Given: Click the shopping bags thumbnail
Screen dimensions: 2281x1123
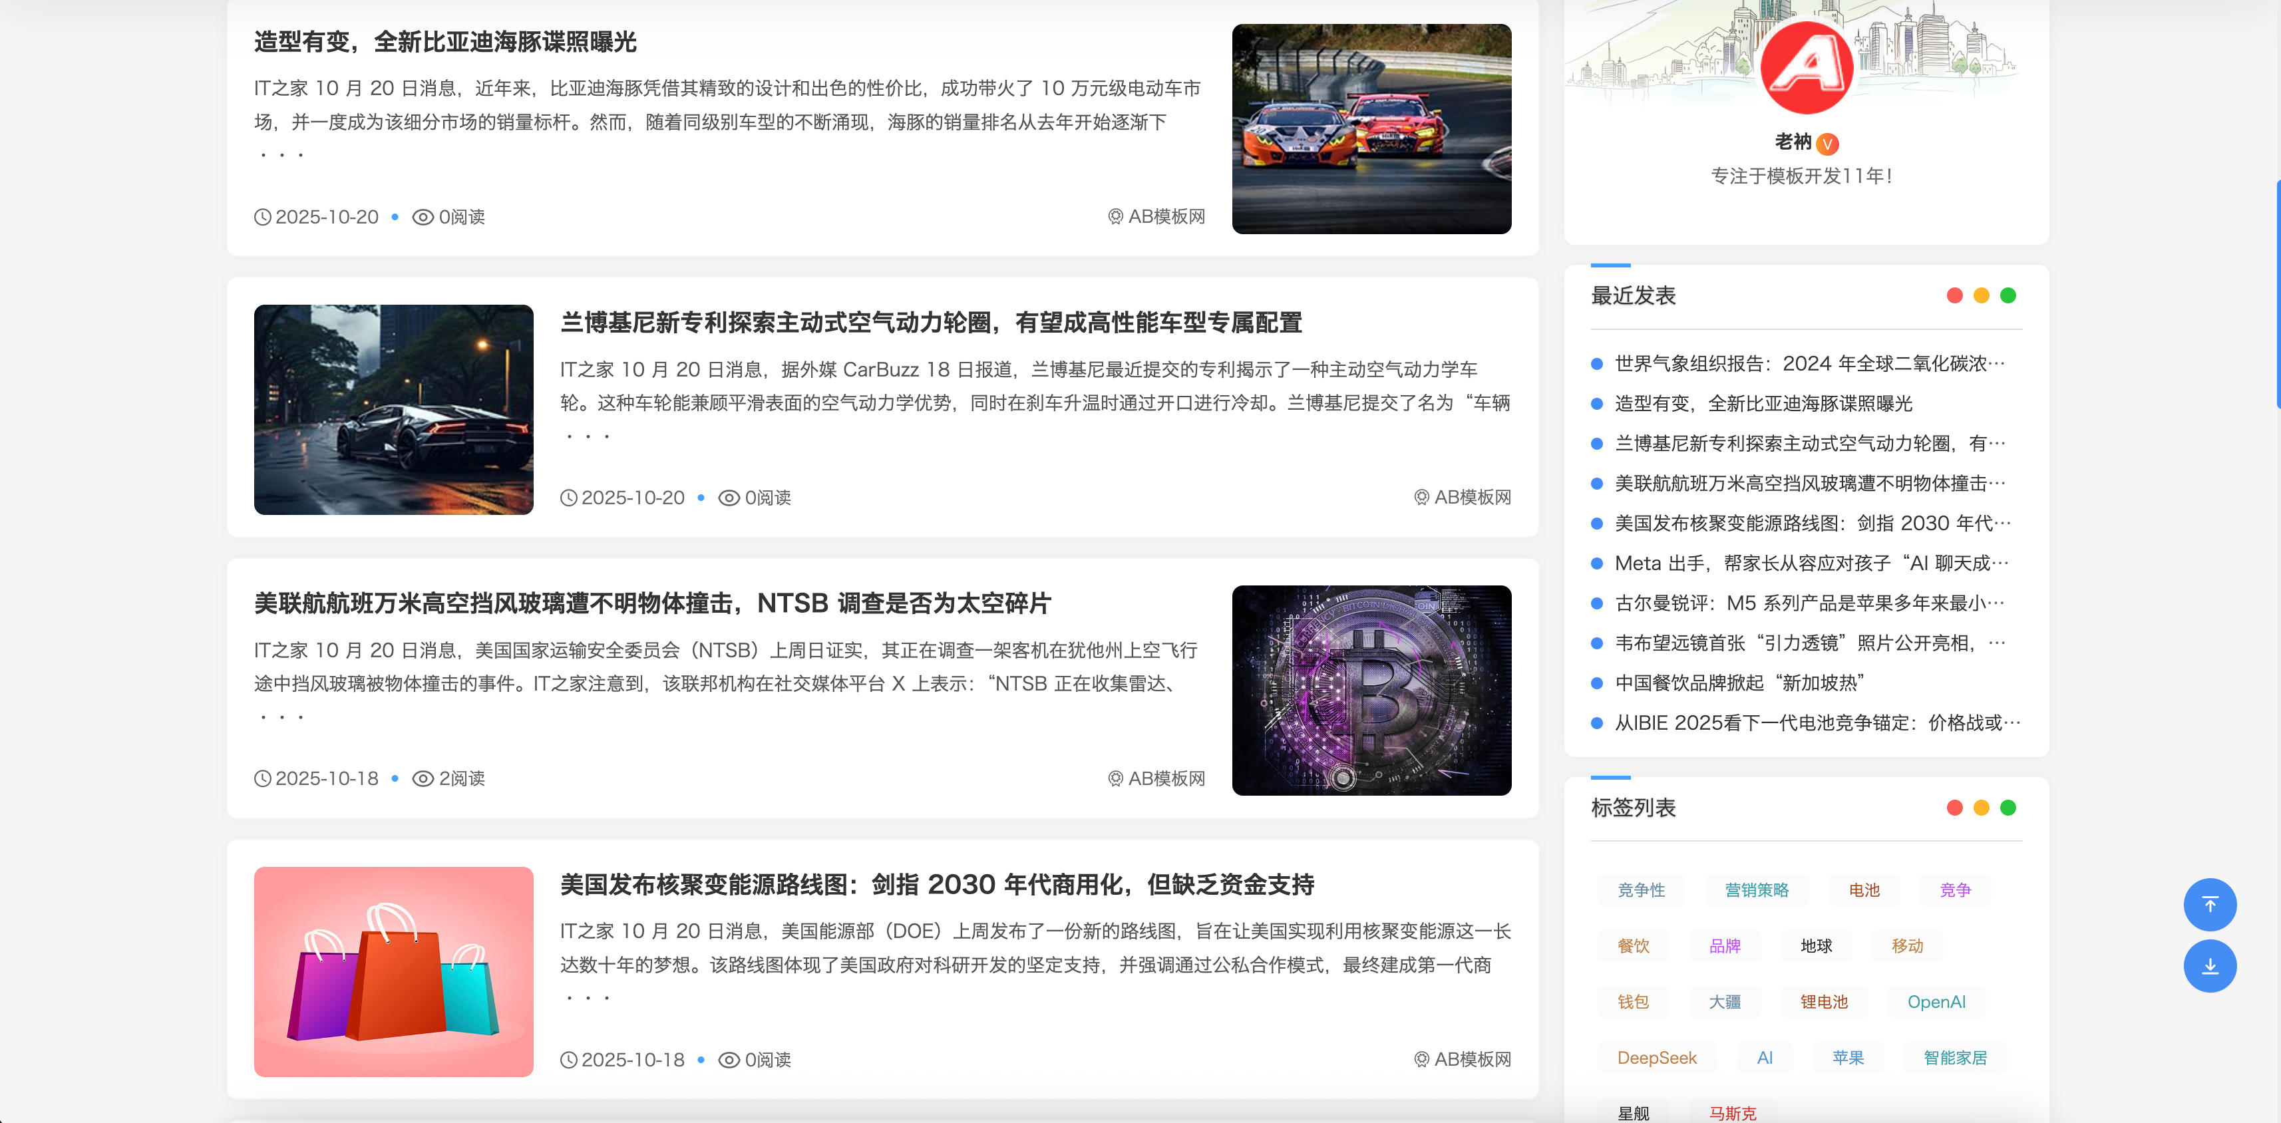Looking at the screenshot, I should pyautogui.click(x=394, y=971).
